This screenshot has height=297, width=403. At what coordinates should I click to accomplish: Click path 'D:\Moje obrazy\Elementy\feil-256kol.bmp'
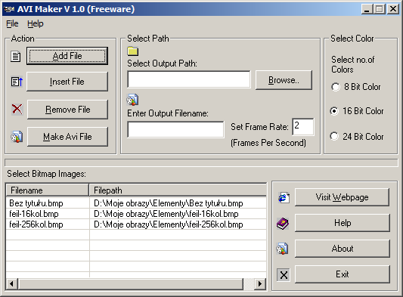tap(169, 224)
